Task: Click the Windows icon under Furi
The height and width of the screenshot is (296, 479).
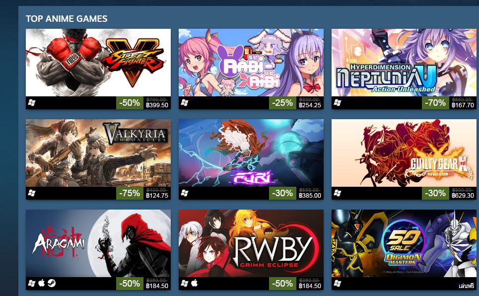Action: (185, 193)
